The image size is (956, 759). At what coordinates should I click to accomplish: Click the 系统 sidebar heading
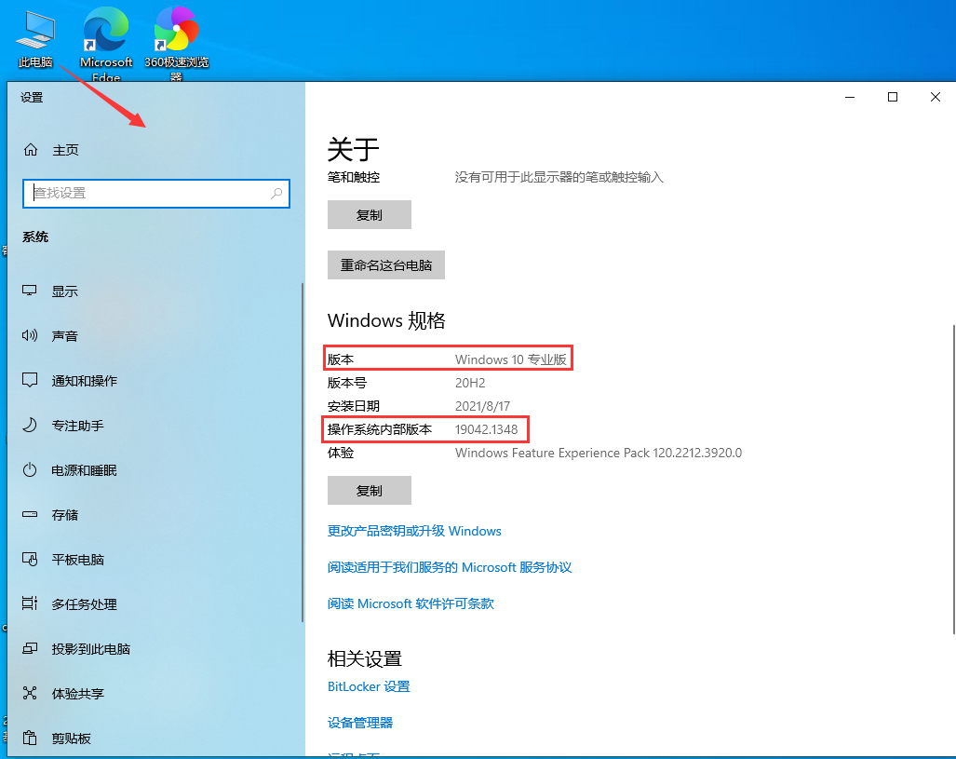click(35, 237)
